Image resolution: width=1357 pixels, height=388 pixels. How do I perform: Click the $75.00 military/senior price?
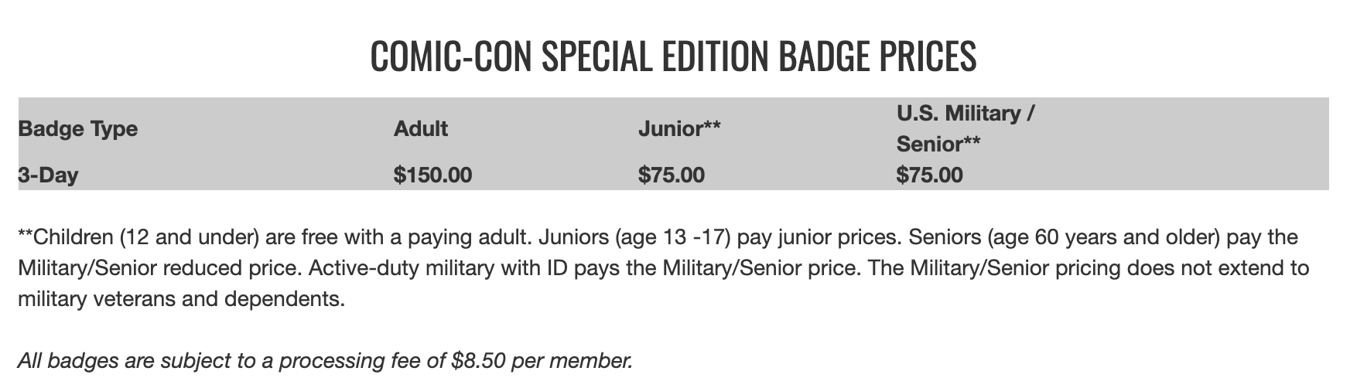coord(930,175)
